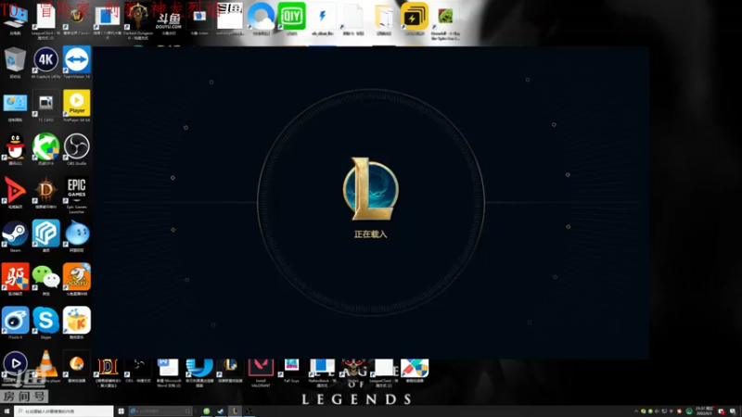Viewport: 742px width, 417px height.
Task: Open Steam from the taskbar
Action: coord(221,411)
